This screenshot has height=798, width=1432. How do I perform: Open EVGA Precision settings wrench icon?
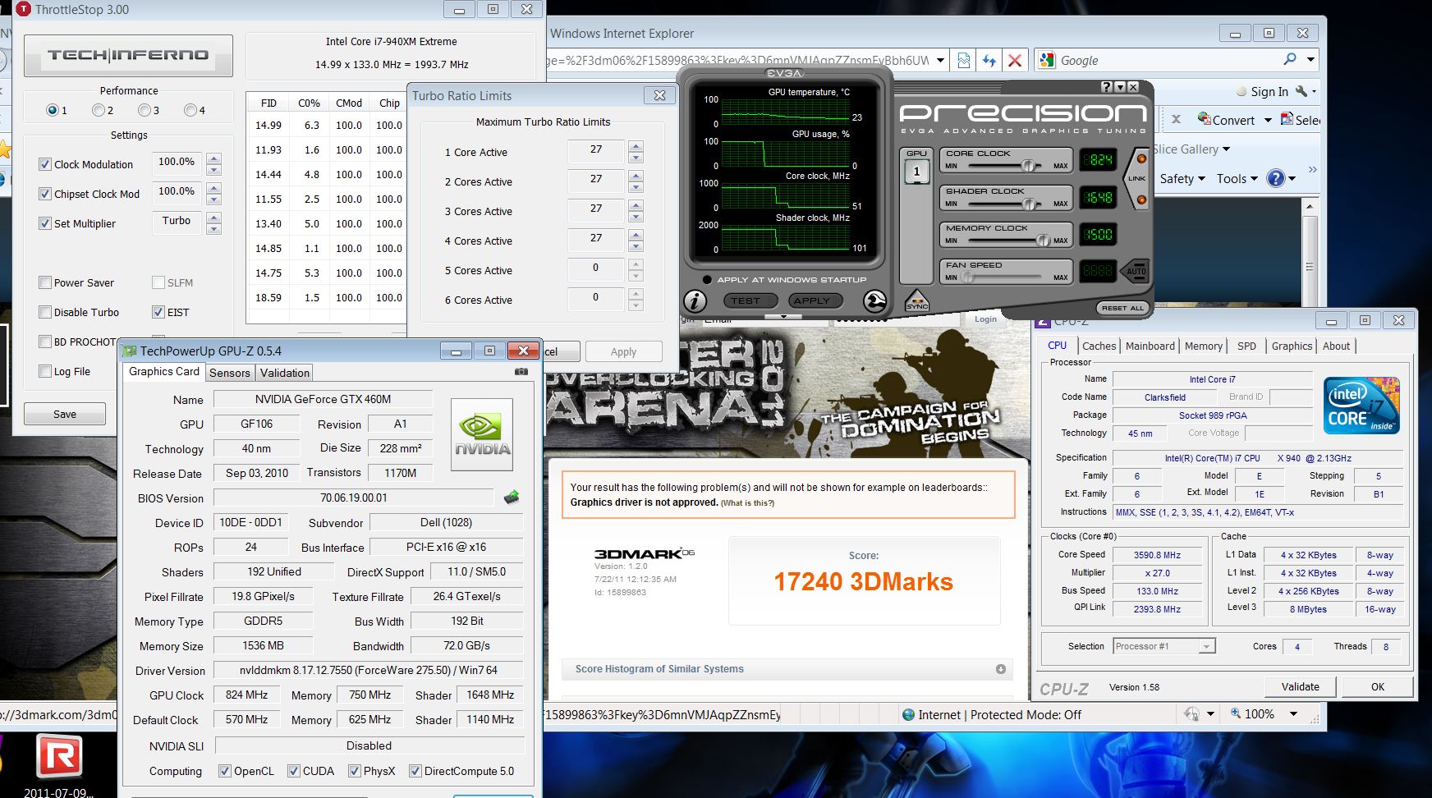[x=875, y=301]
